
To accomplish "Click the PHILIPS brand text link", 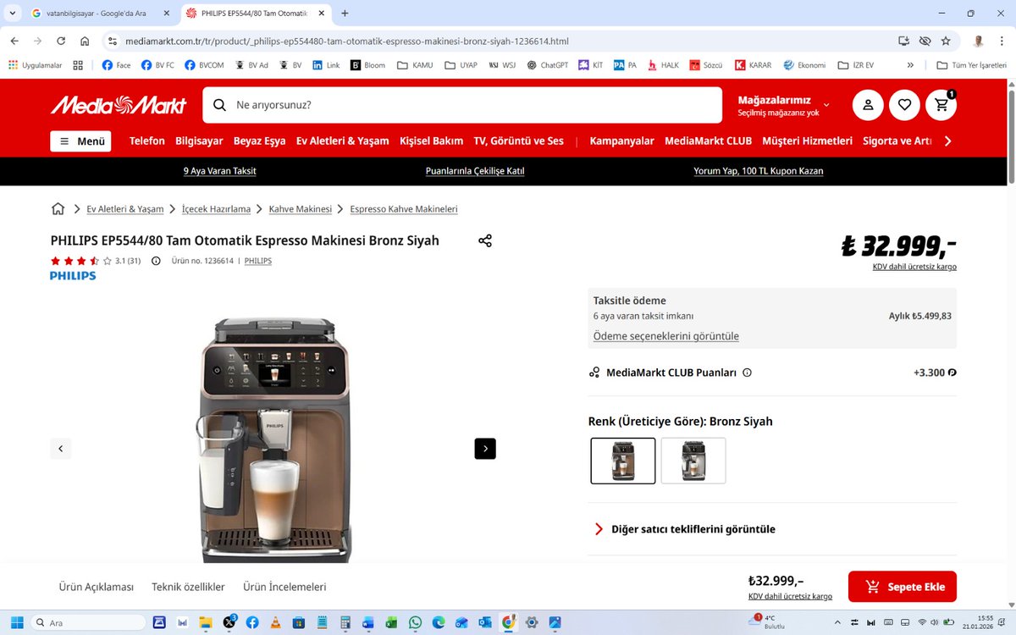I will click(258, 261).
